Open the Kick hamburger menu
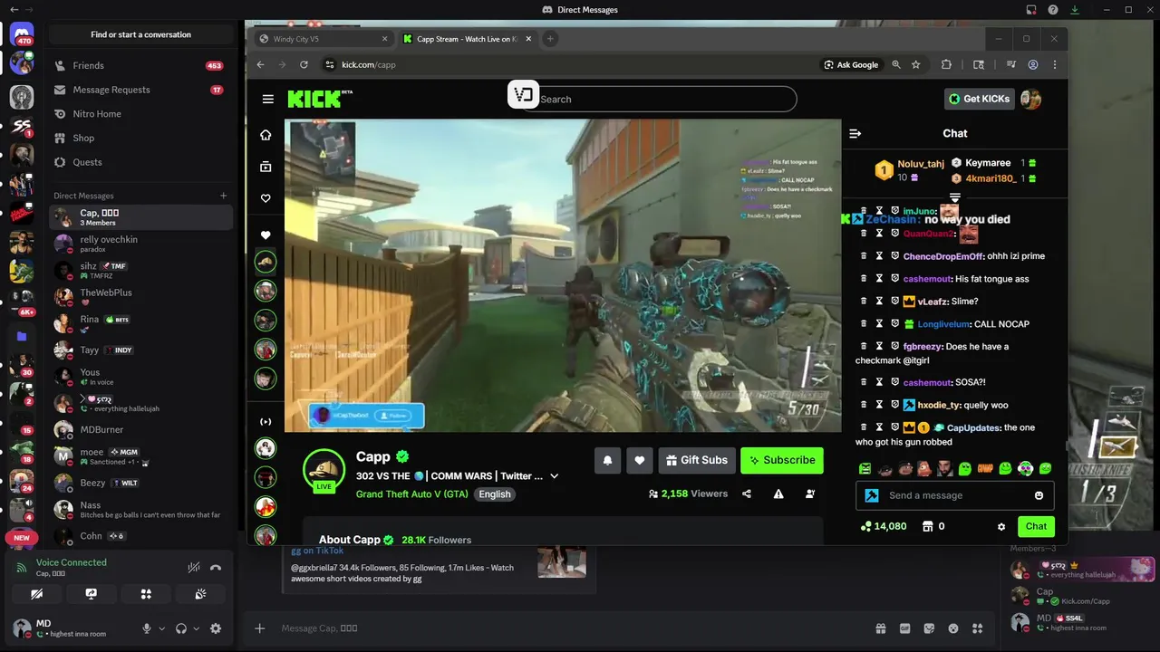Viewport: 1160px width, 652px height. coord(267,99)
